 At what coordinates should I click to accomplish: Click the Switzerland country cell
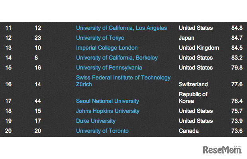point(193,84)
